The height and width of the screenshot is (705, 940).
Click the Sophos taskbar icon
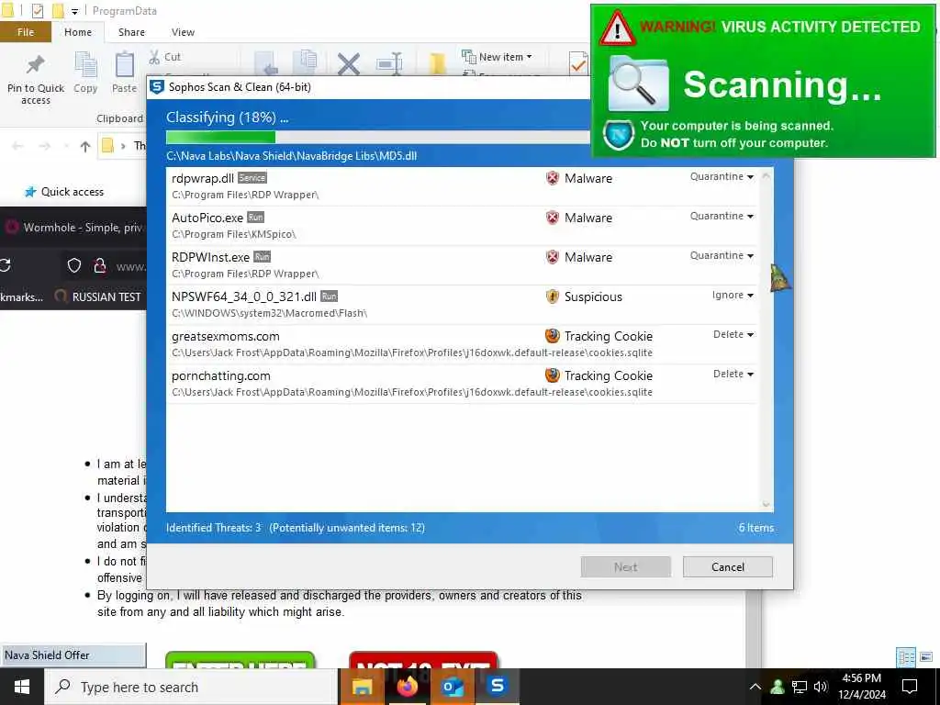pos(497,687)
